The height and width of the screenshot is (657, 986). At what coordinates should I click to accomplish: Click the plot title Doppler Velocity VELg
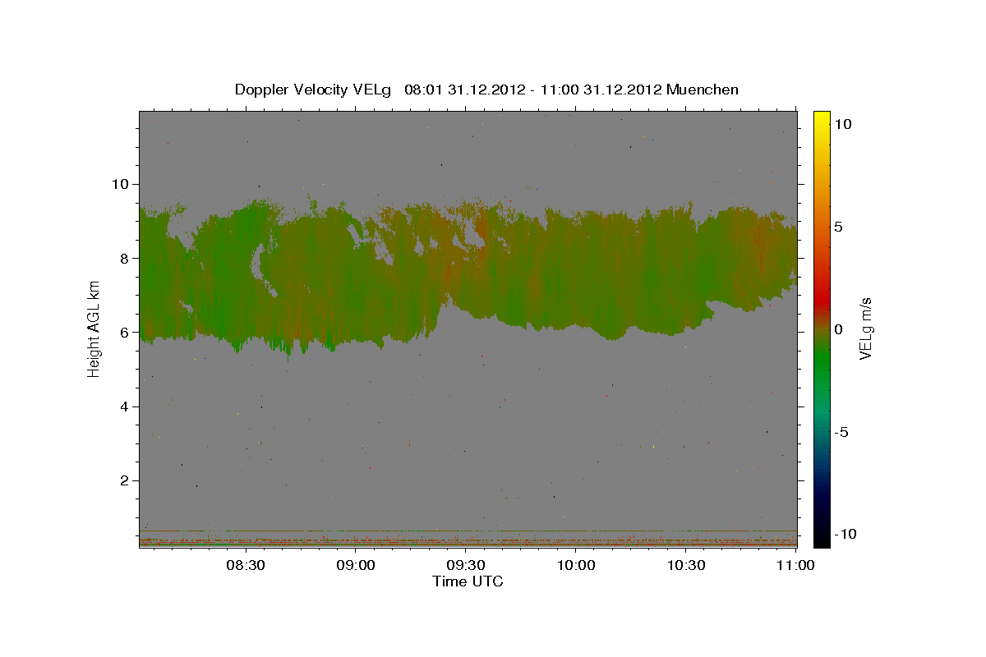coord(486,90)
